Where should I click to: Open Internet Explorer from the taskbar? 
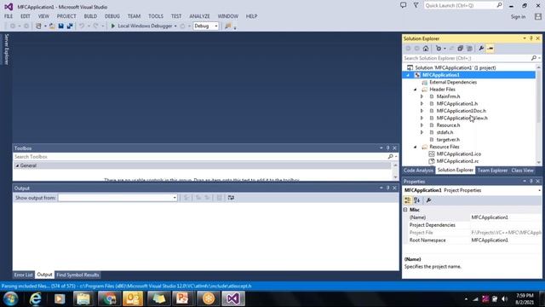point(35,298)
